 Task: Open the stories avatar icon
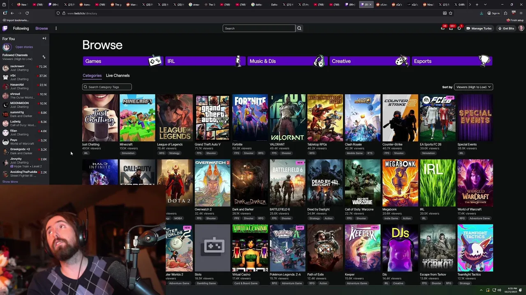coord(6,47)
